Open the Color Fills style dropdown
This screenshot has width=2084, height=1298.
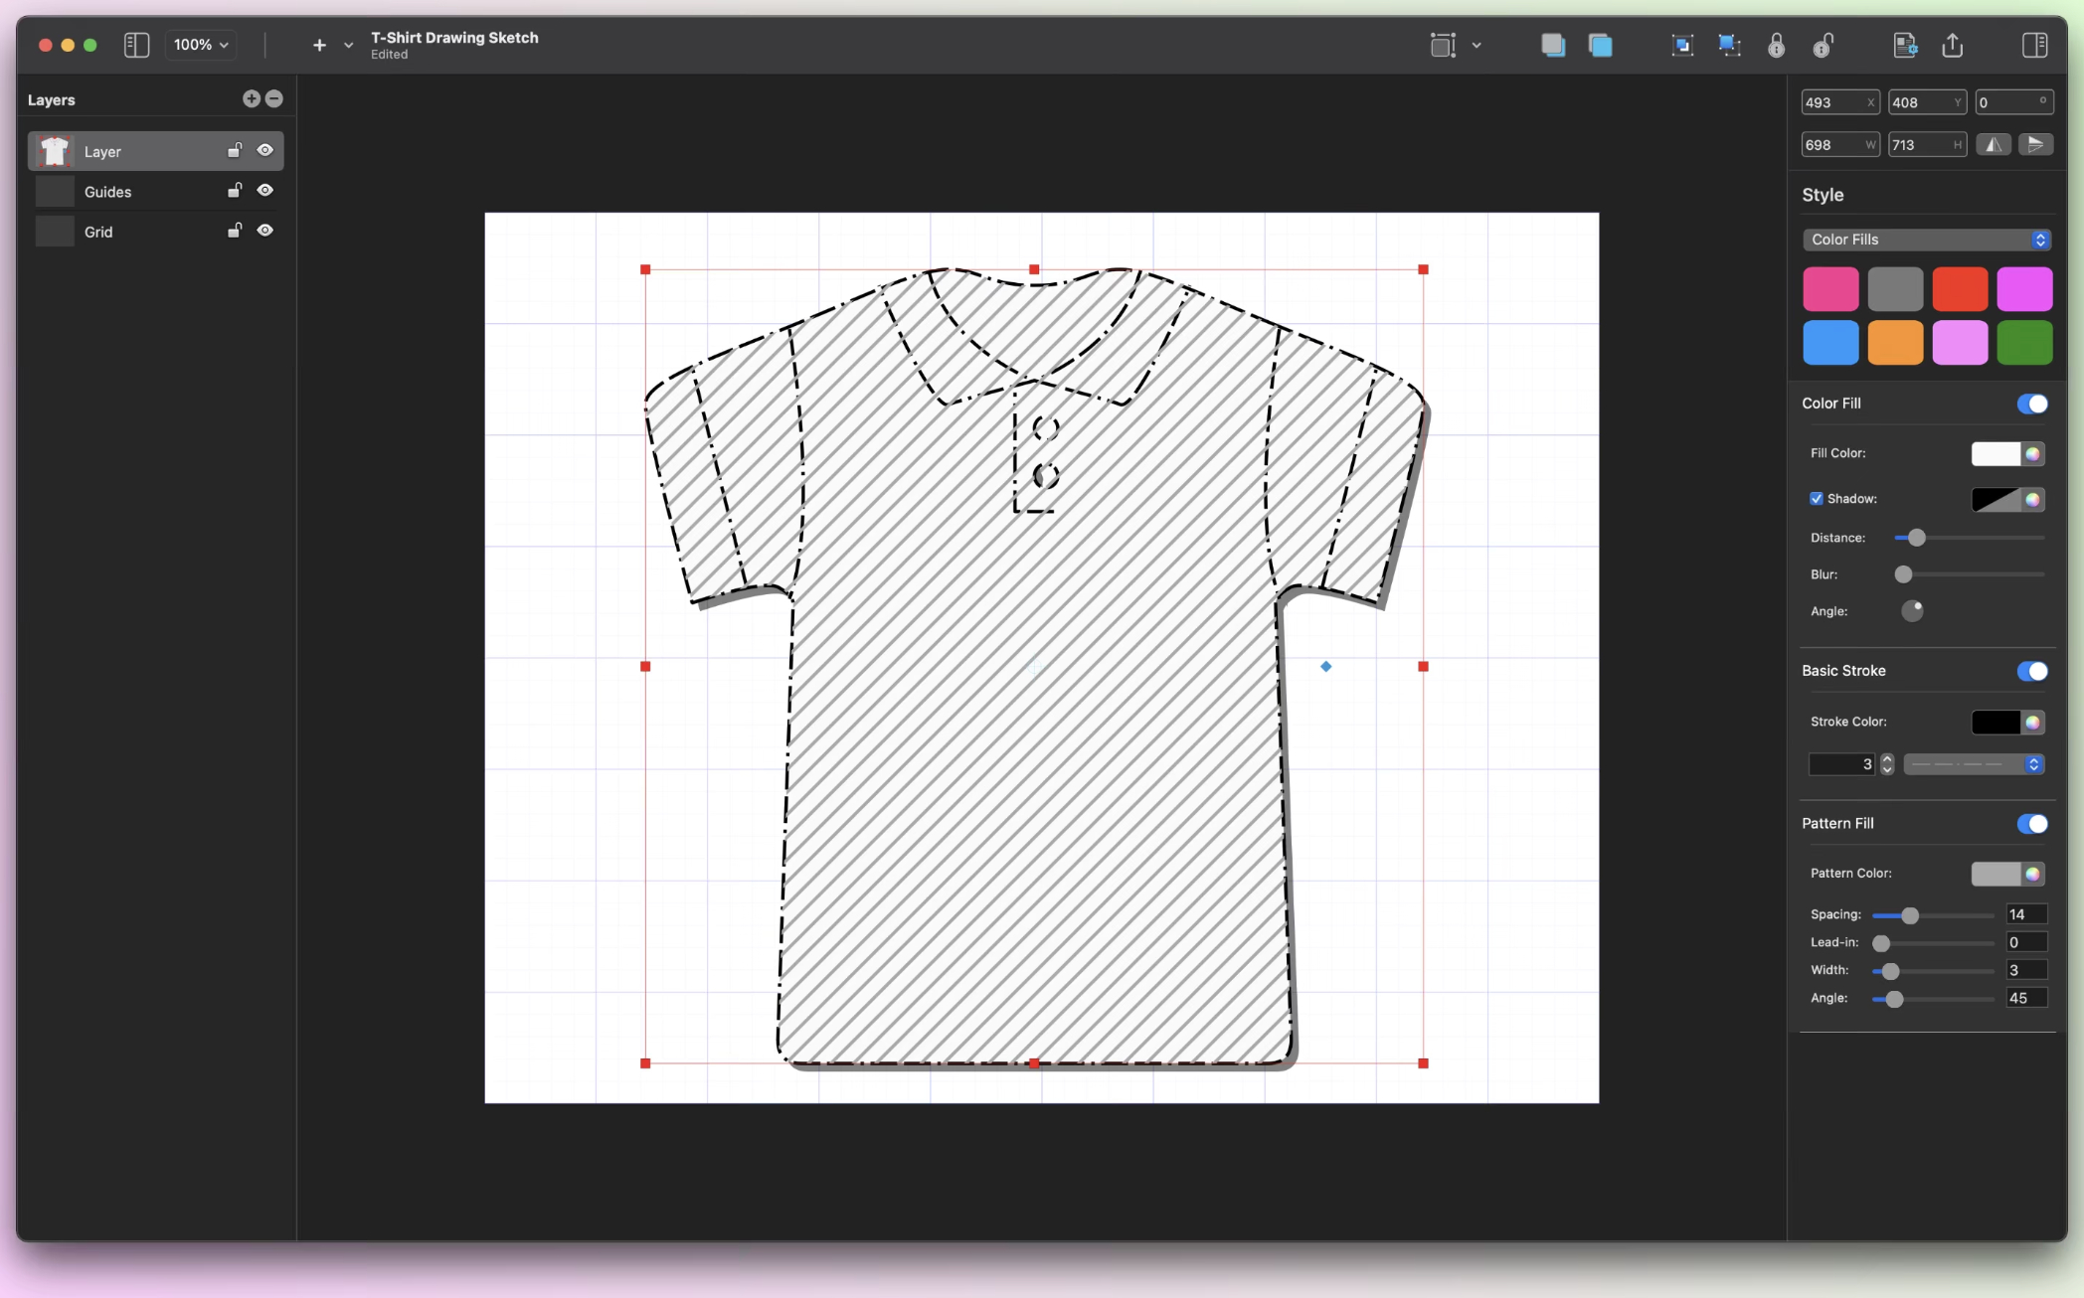pyautogui.click(x=1926, y=240)
